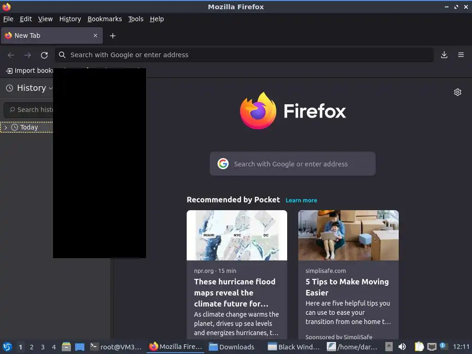Open the View menu

click(x=46, y=19)
